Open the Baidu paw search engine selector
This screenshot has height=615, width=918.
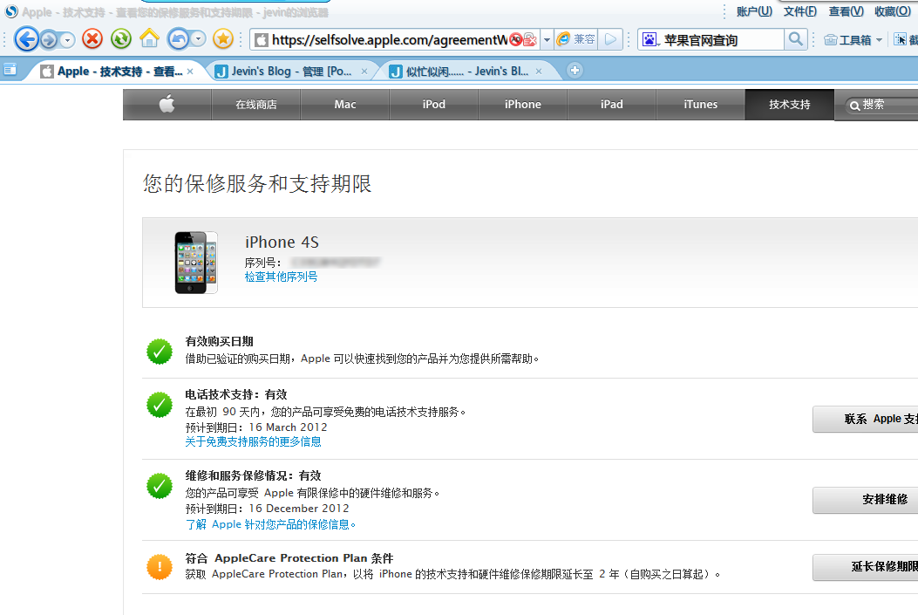pos(650,40)
